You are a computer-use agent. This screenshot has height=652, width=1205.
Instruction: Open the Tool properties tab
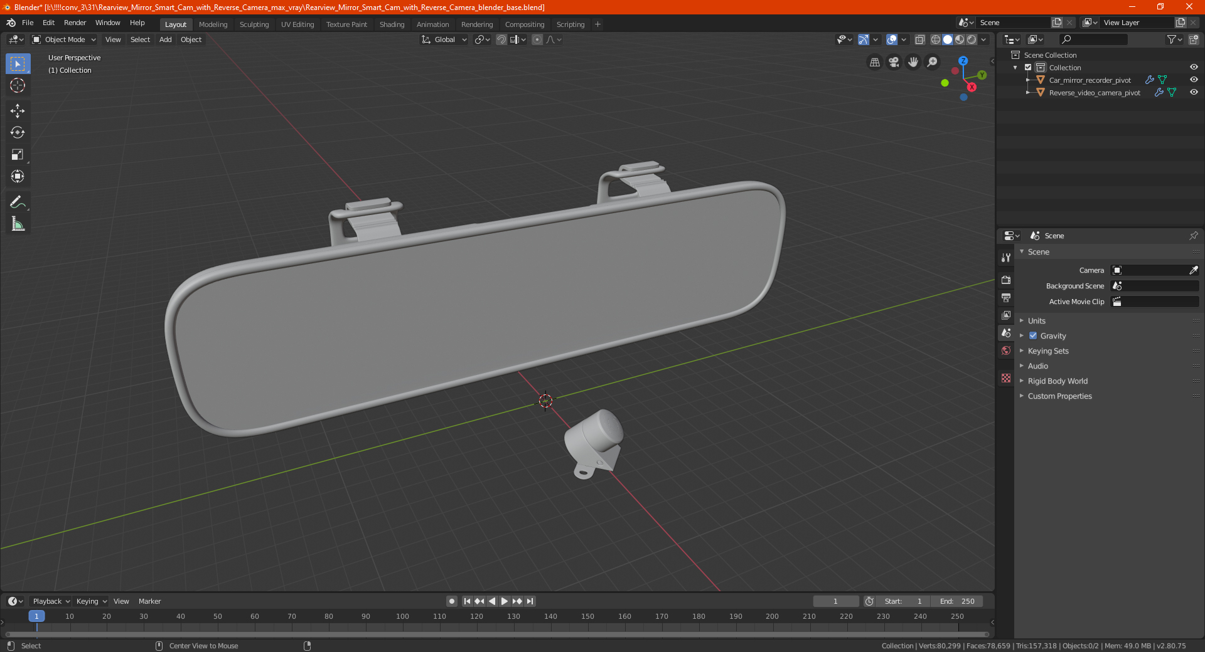(x=1006, y=258)
